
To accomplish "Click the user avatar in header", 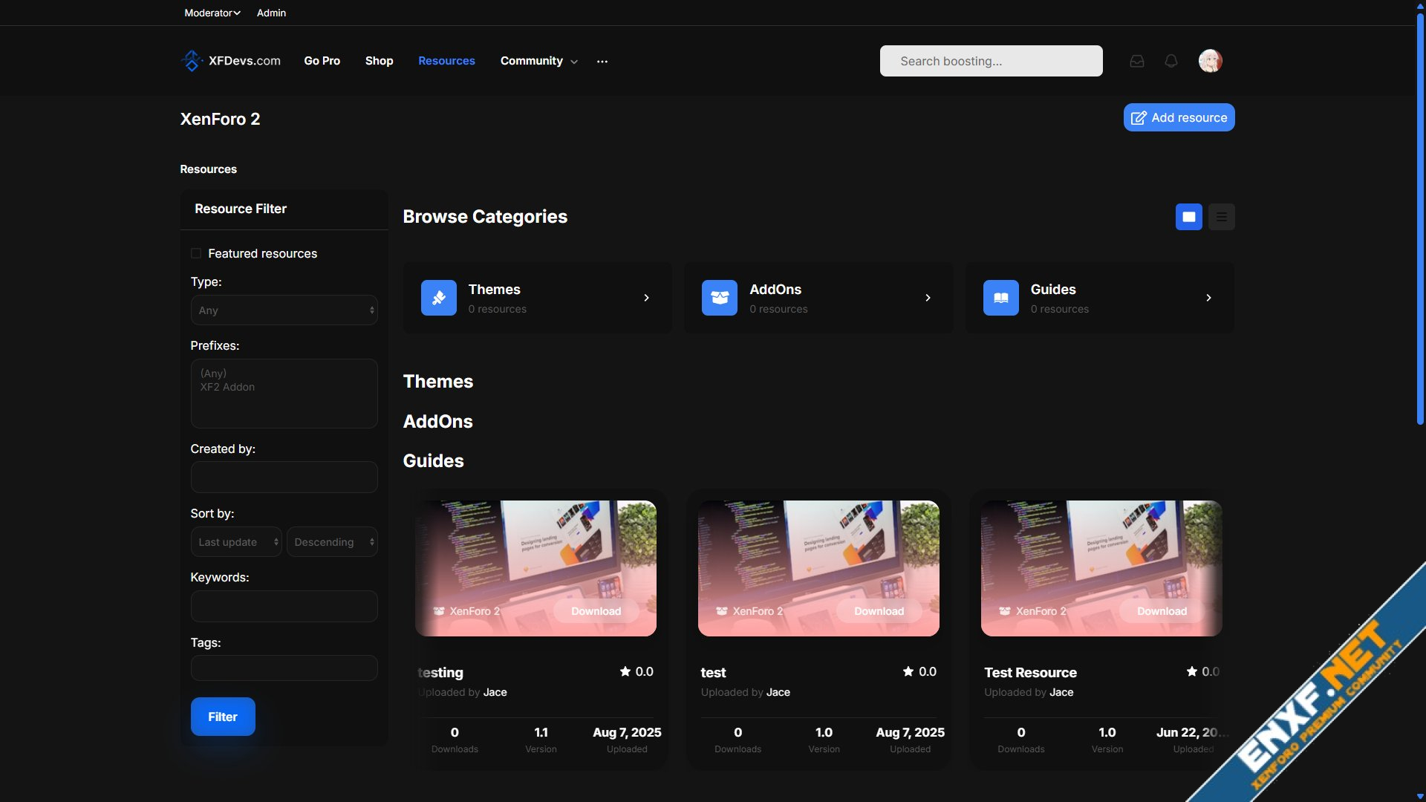I will coord(1210,61).
